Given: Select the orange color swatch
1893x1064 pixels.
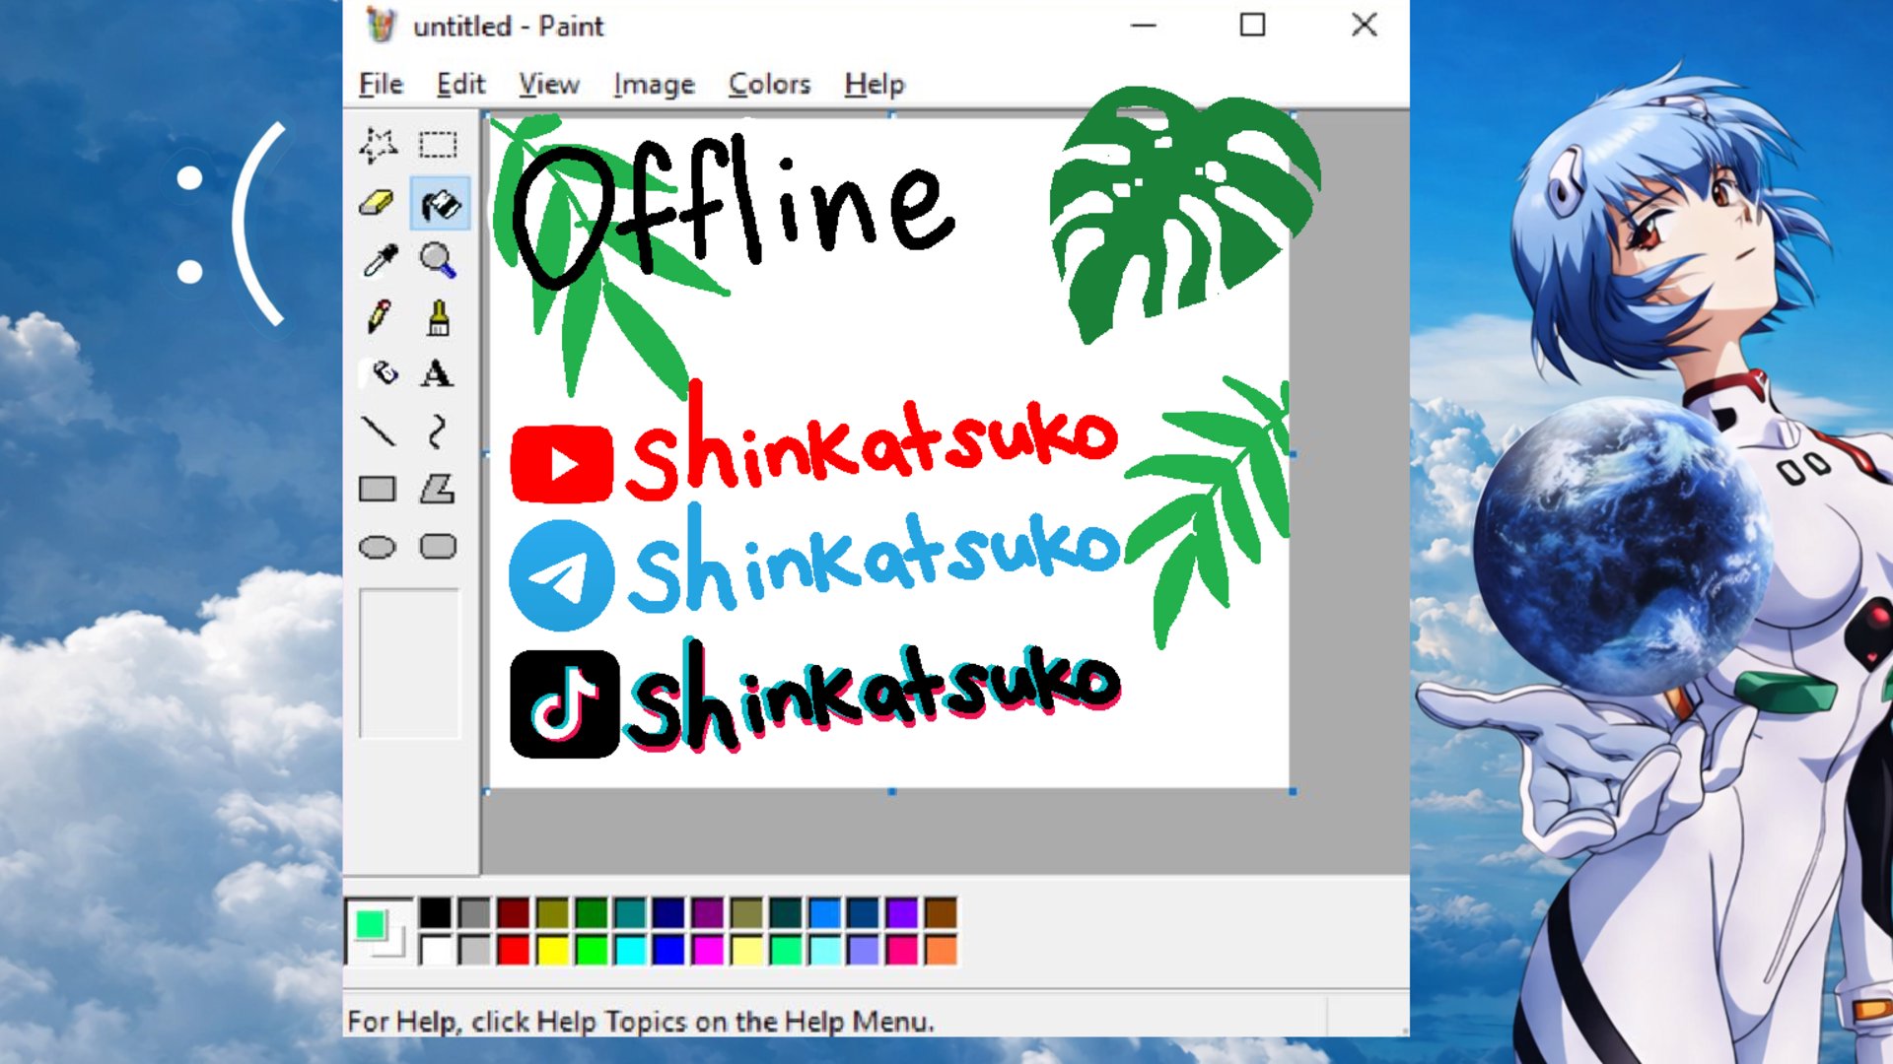Looking at the screenshot, I should [941, 951].
